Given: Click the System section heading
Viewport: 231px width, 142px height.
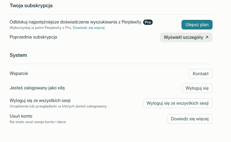Looking at the screenshot, I should coord(18,55).
